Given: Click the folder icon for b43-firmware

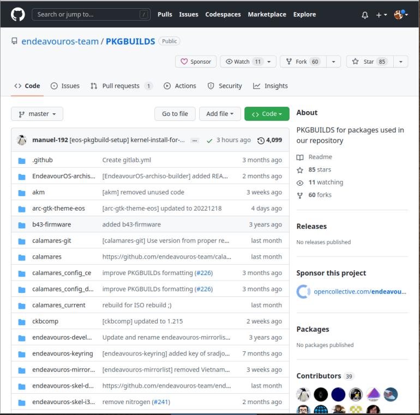Looking at the screenshot, I should coord(22,225).
